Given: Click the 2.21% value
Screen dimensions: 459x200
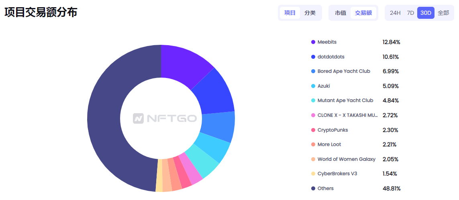Looking at the screenshot, I should [x=390, y=145].
